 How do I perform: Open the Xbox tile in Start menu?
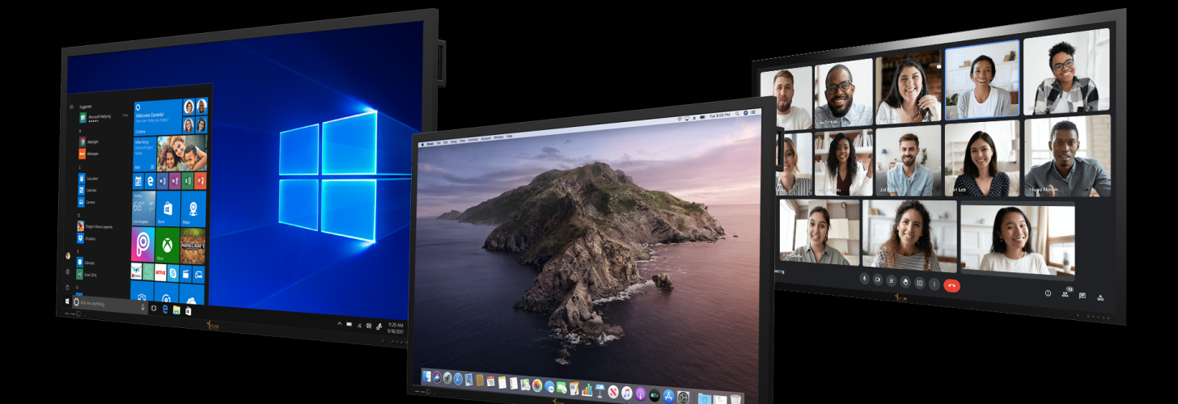pos(167,245)
